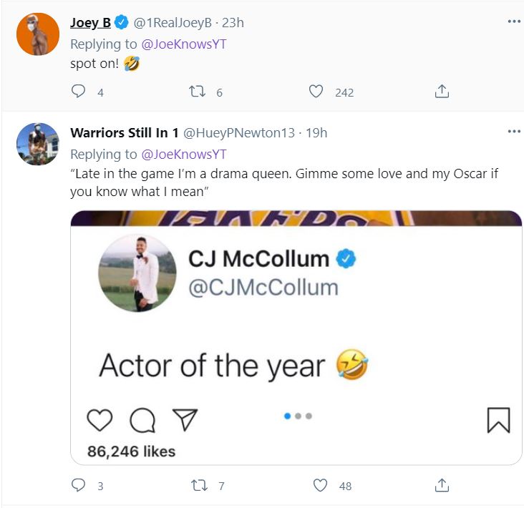
Task: Open the Warriors Still In 1 profile
Action: 125,133
